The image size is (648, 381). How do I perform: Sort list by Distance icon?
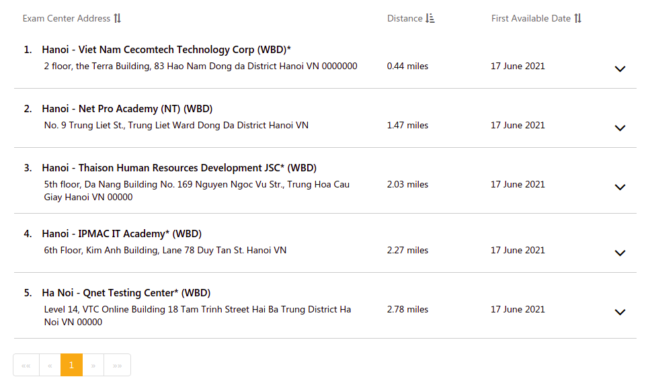coord(430,19)
